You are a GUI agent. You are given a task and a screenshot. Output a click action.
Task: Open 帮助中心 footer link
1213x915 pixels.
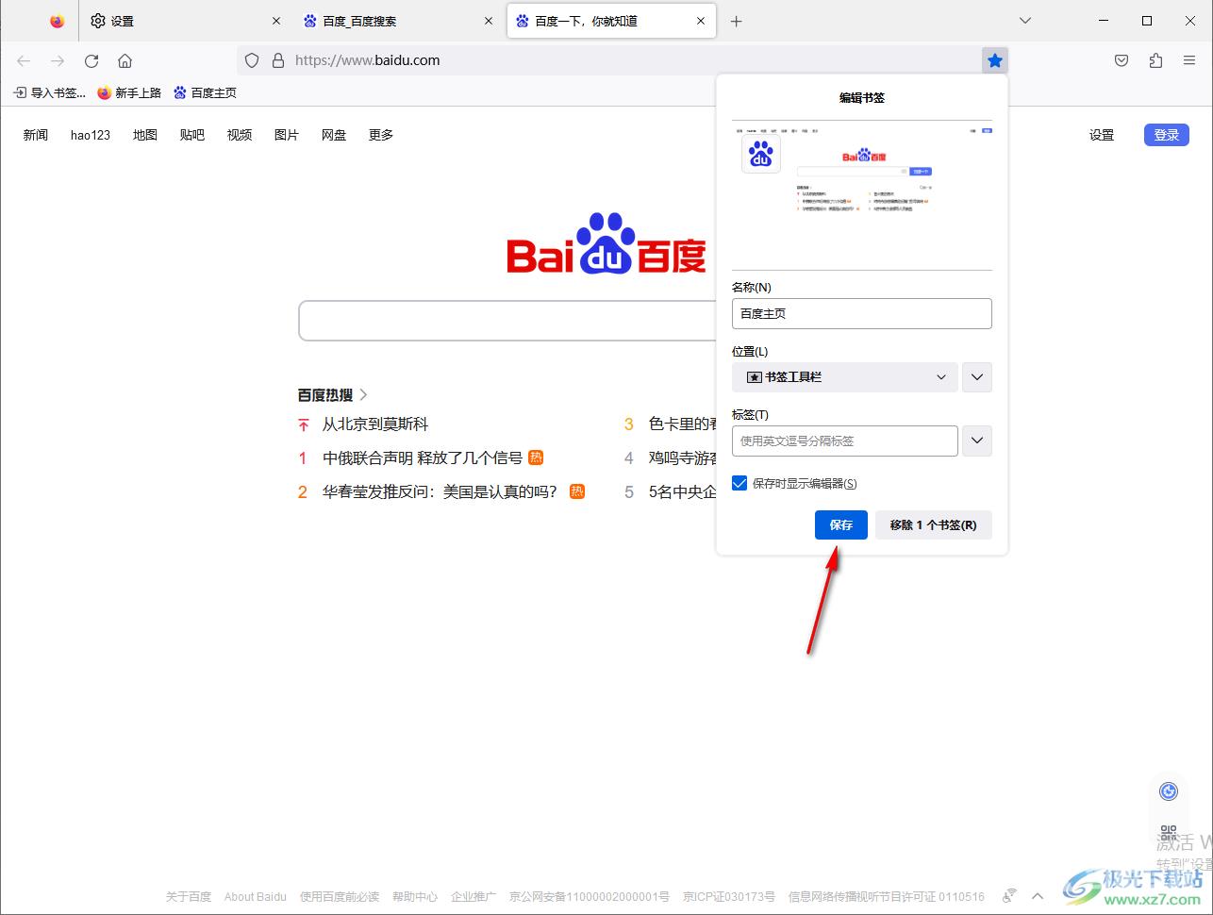click(415, 896)
